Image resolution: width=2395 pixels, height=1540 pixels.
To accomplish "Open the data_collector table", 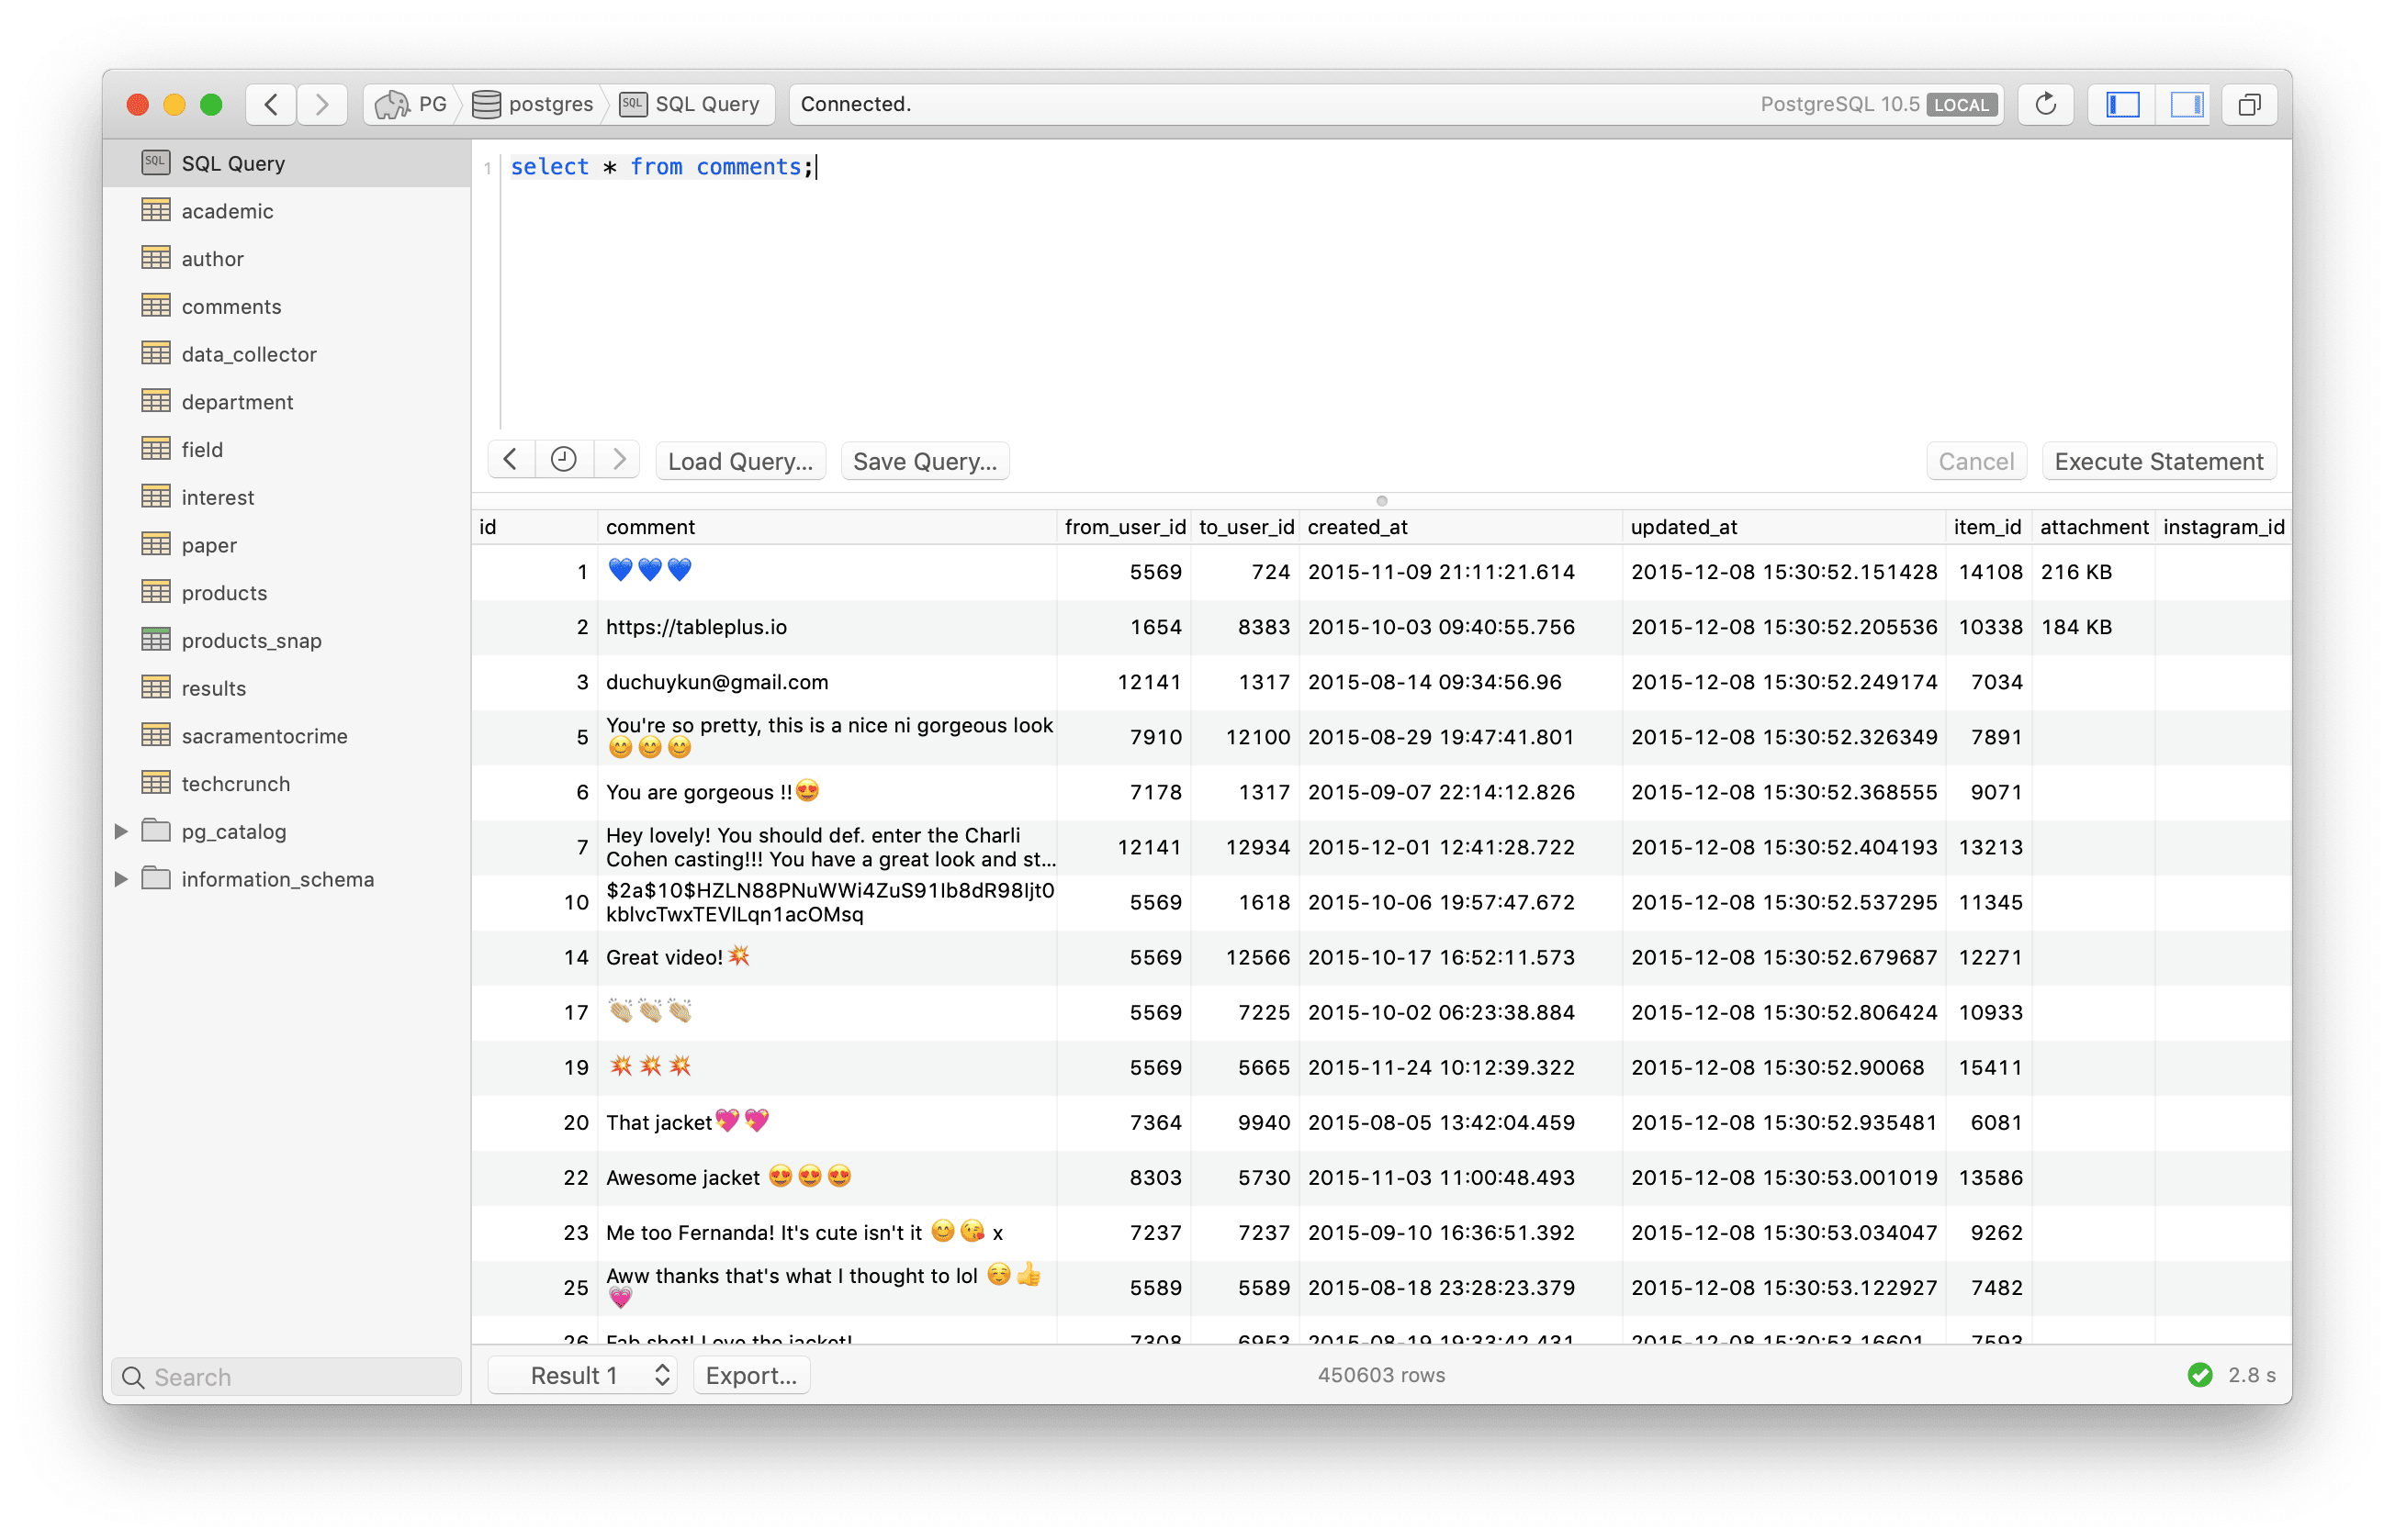I will pos(287,354).
